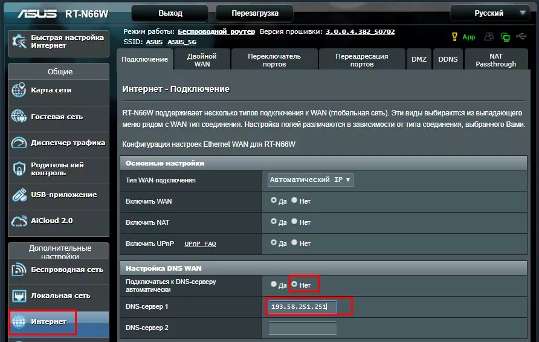Select Нет for Включить WAN
This screenshot has height=342, width=539.
tap(294, 200)
